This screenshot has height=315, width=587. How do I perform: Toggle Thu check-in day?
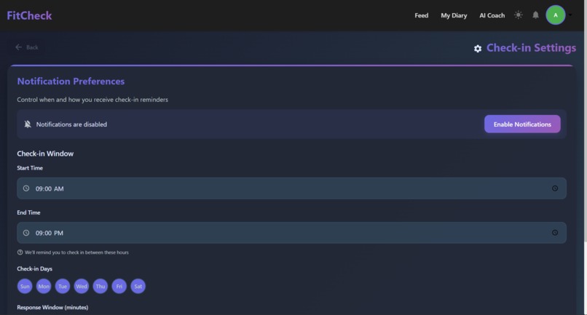click(101, 286)
